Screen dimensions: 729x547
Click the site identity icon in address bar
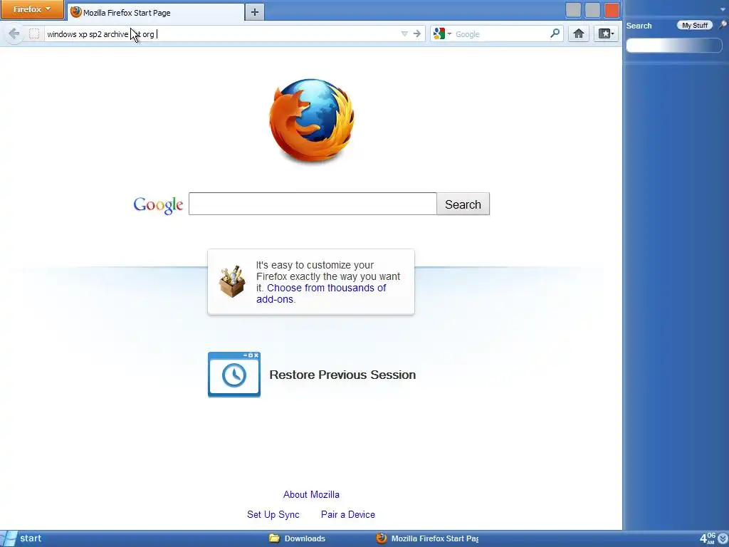[x=34, y=34]
